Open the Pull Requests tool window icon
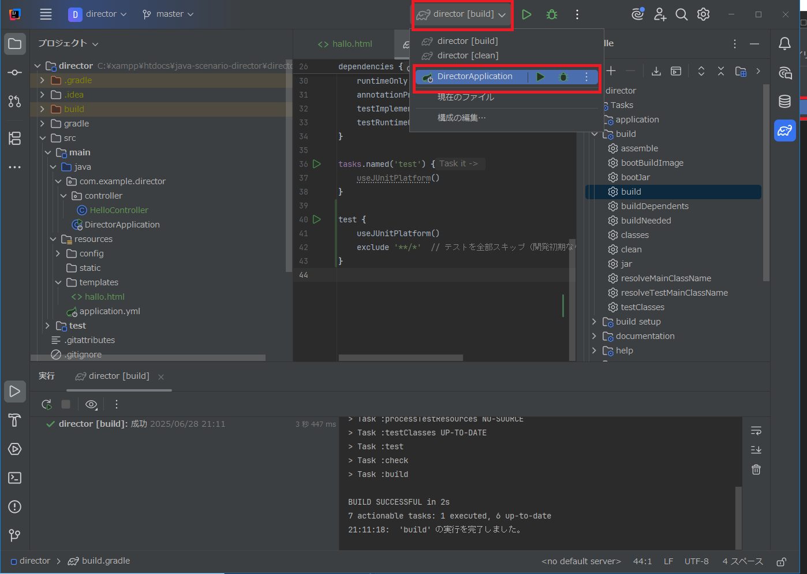The height and width of the screenshot is (574, 807). pos(15,102)
